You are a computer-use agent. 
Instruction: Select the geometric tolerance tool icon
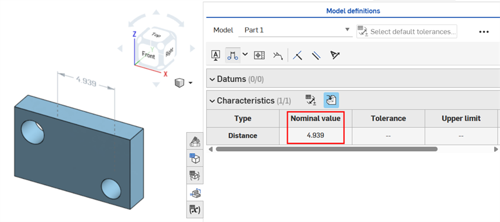[259, 55]
